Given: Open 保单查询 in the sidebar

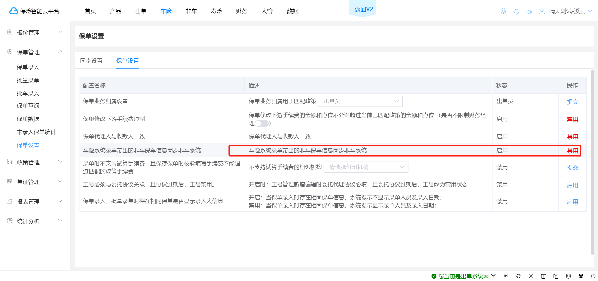Looking at the screenshot, I should point(28,106).
